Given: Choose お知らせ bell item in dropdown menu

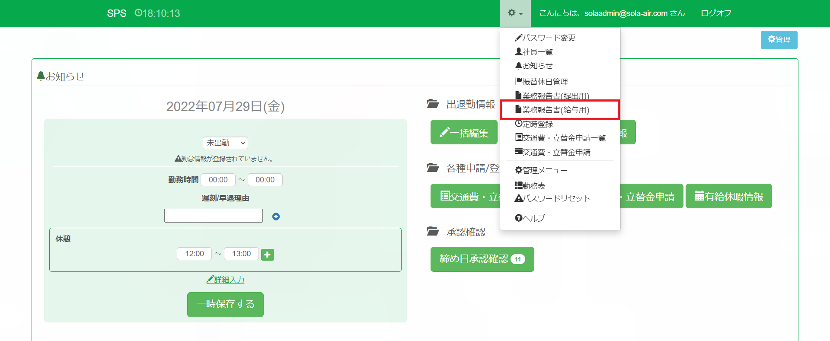Looking at the screenshot, I should (534, 66).
